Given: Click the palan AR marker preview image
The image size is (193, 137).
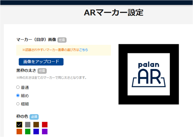Looking at the screenshot, I should pyautogui.click(x=149, y=74).
